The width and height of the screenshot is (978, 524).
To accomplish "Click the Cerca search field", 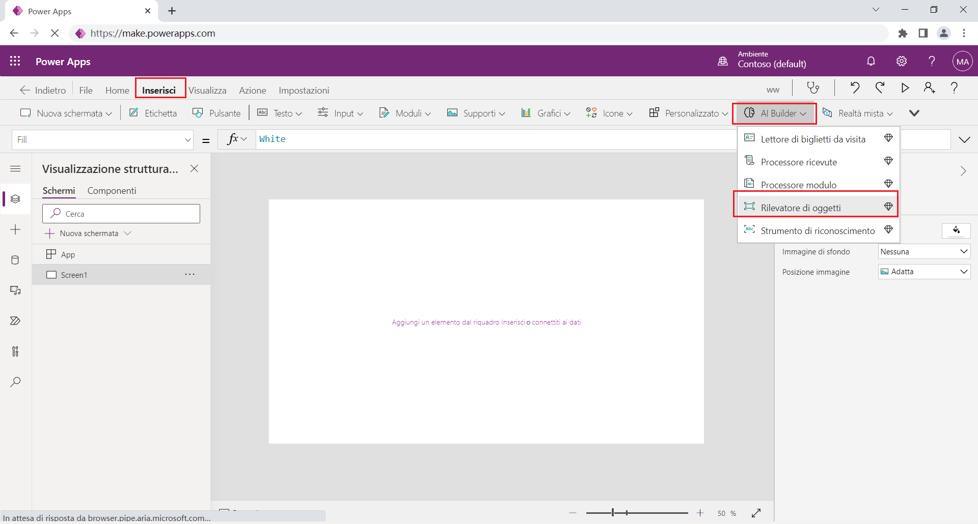I will point(121,214).
